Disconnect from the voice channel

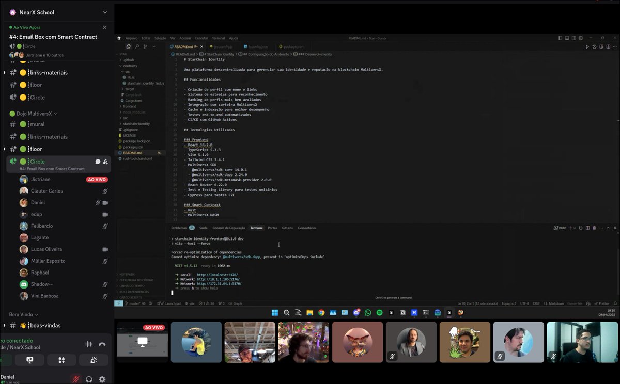pyautogui.click(x=102, y=344)
